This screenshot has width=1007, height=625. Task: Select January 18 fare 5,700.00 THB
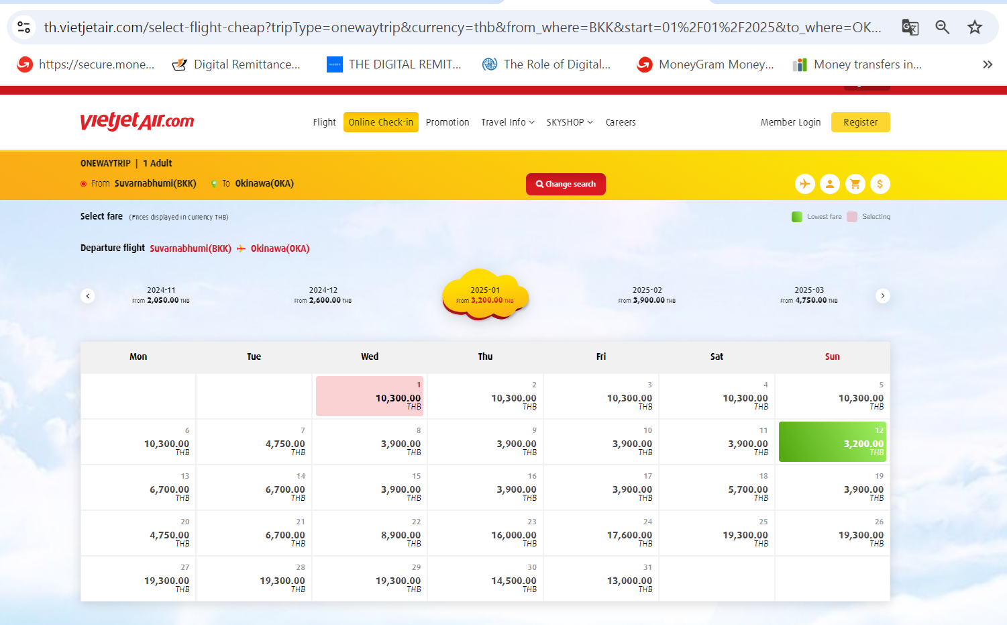tap(717, 487)
